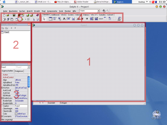Select Form1 in the object hierarchy tree
The height and width of the screenshot is (125, 167).
pos(7,32)
